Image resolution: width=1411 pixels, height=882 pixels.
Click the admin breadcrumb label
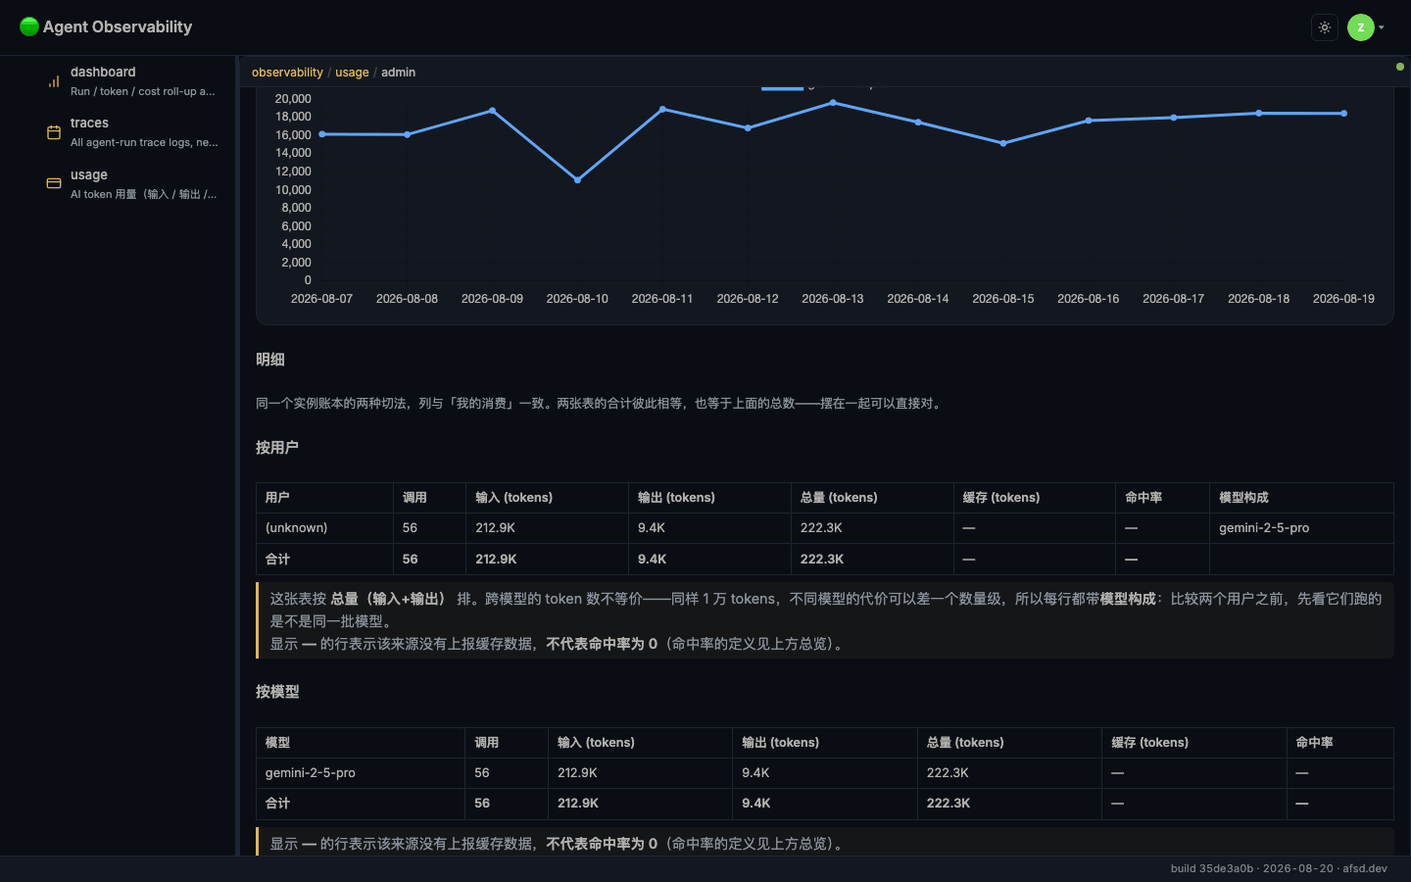coord(398,73)
